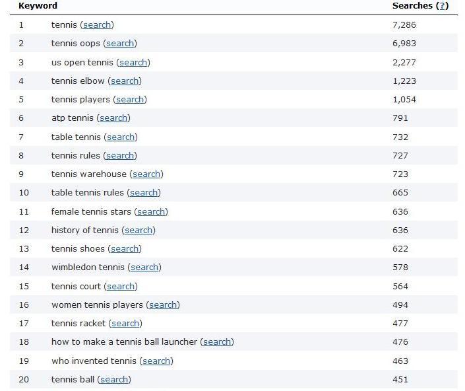Open search for us open tennis
The width and height of the screenshot is (465, 391).
tap(133, 63)
